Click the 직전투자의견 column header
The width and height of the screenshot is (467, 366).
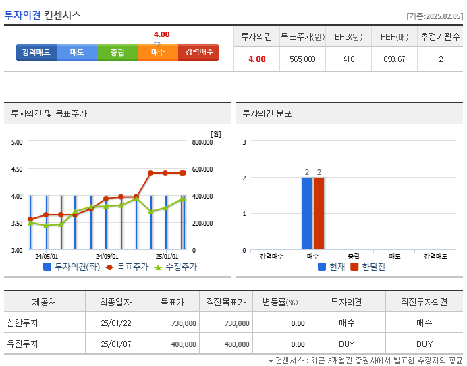pos(424,302)
